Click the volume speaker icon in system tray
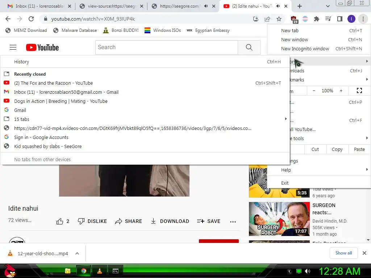Screen dimensions: 371x278 308,271
